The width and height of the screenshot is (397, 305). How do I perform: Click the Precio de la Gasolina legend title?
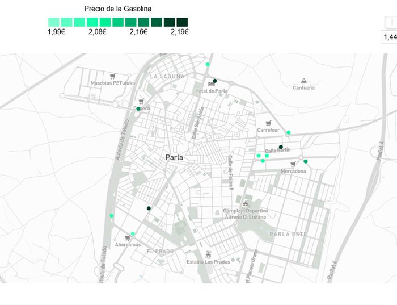click(x=117, y=9)
